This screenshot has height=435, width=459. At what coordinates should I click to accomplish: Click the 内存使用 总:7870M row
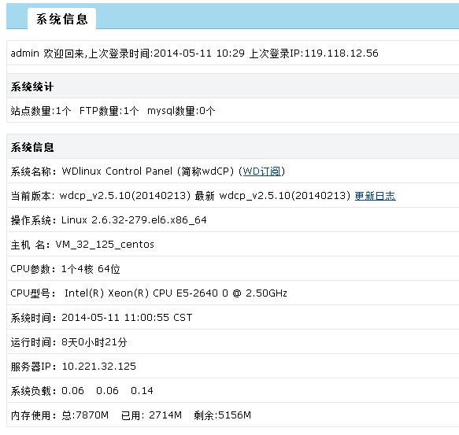(x=233, y=415)
